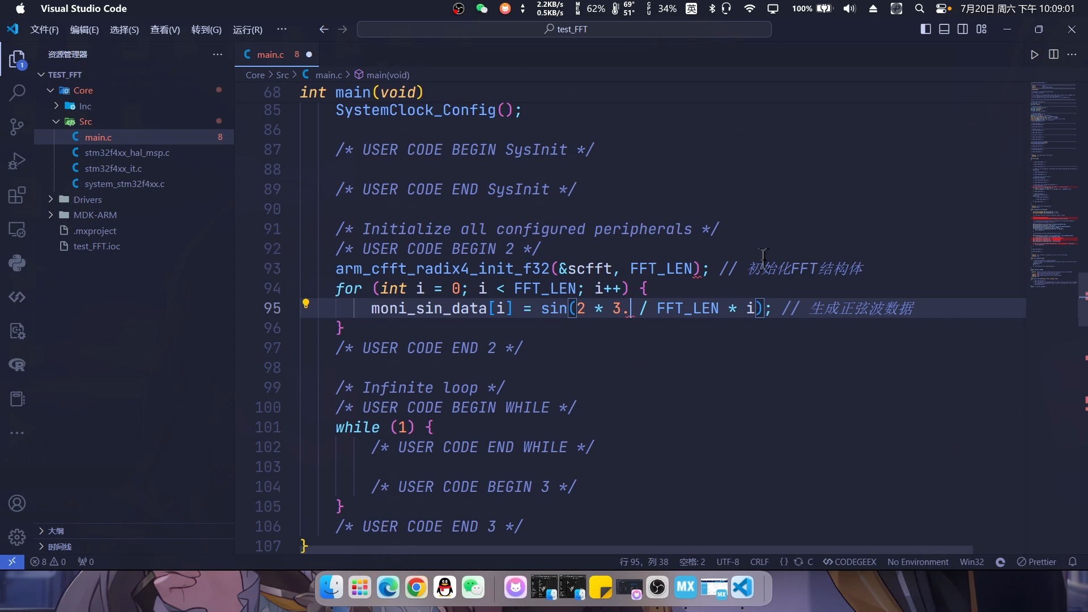Open the Manage settings gear icon
This screenshot has width=1088, height=612.
(x=17, y=537)
